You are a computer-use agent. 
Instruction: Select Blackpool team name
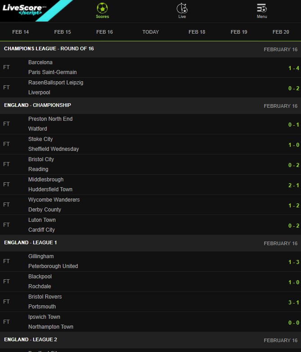click(40, 277)
